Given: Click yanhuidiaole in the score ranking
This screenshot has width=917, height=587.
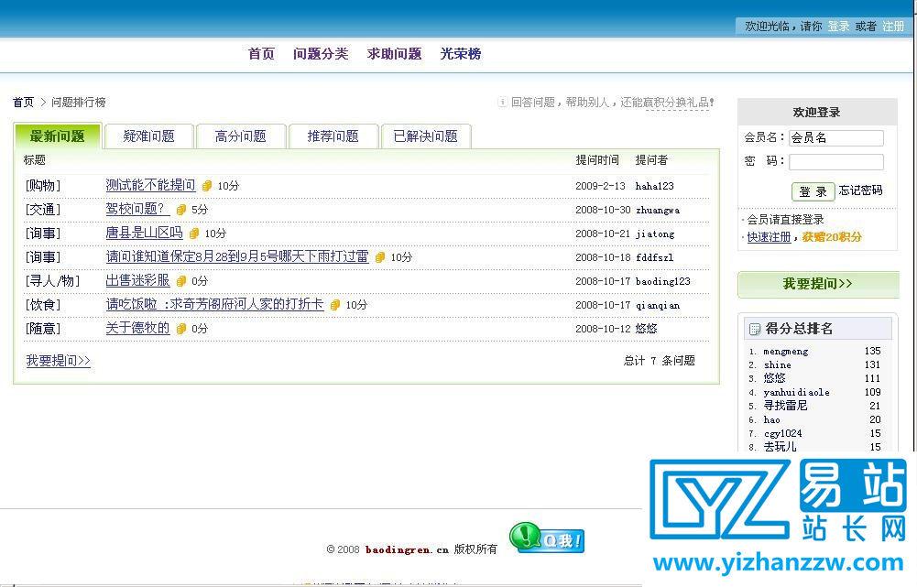Looking at the screenshot, I should [x=796, y=392].
